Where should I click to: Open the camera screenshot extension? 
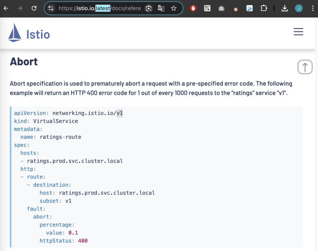click(221, 8)
